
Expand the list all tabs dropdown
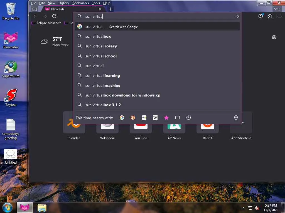tap(277, 9)
